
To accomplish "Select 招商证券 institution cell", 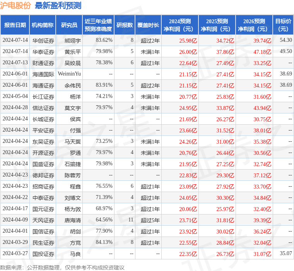I will tap(43, 187).
